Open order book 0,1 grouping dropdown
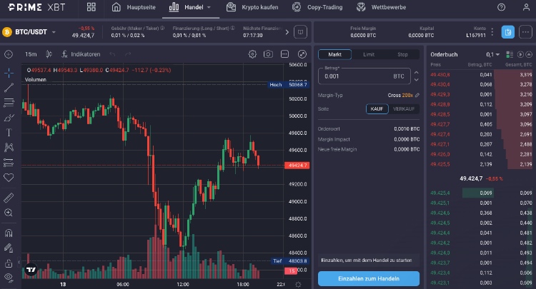Viewport: 536px width, 289px height. click(492, 54)
